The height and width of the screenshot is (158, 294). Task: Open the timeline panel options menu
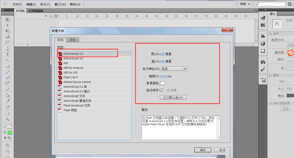click(255, 11)
